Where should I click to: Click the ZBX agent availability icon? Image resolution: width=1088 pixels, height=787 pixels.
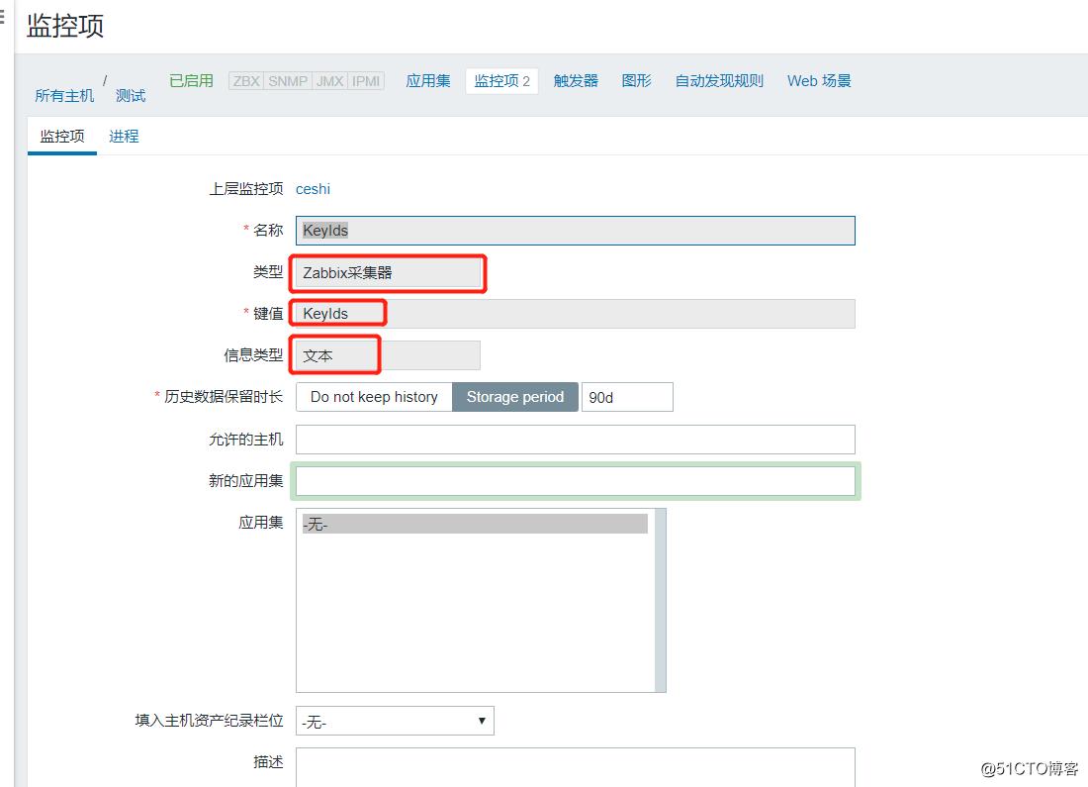click(x=245, y=81)
